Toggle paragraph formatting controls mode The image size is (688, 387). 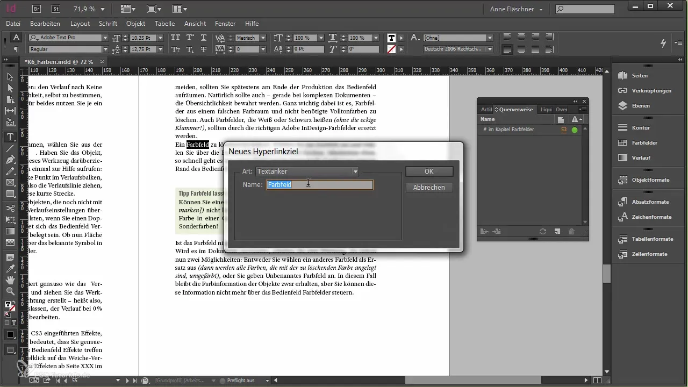(x=16, y=49)
